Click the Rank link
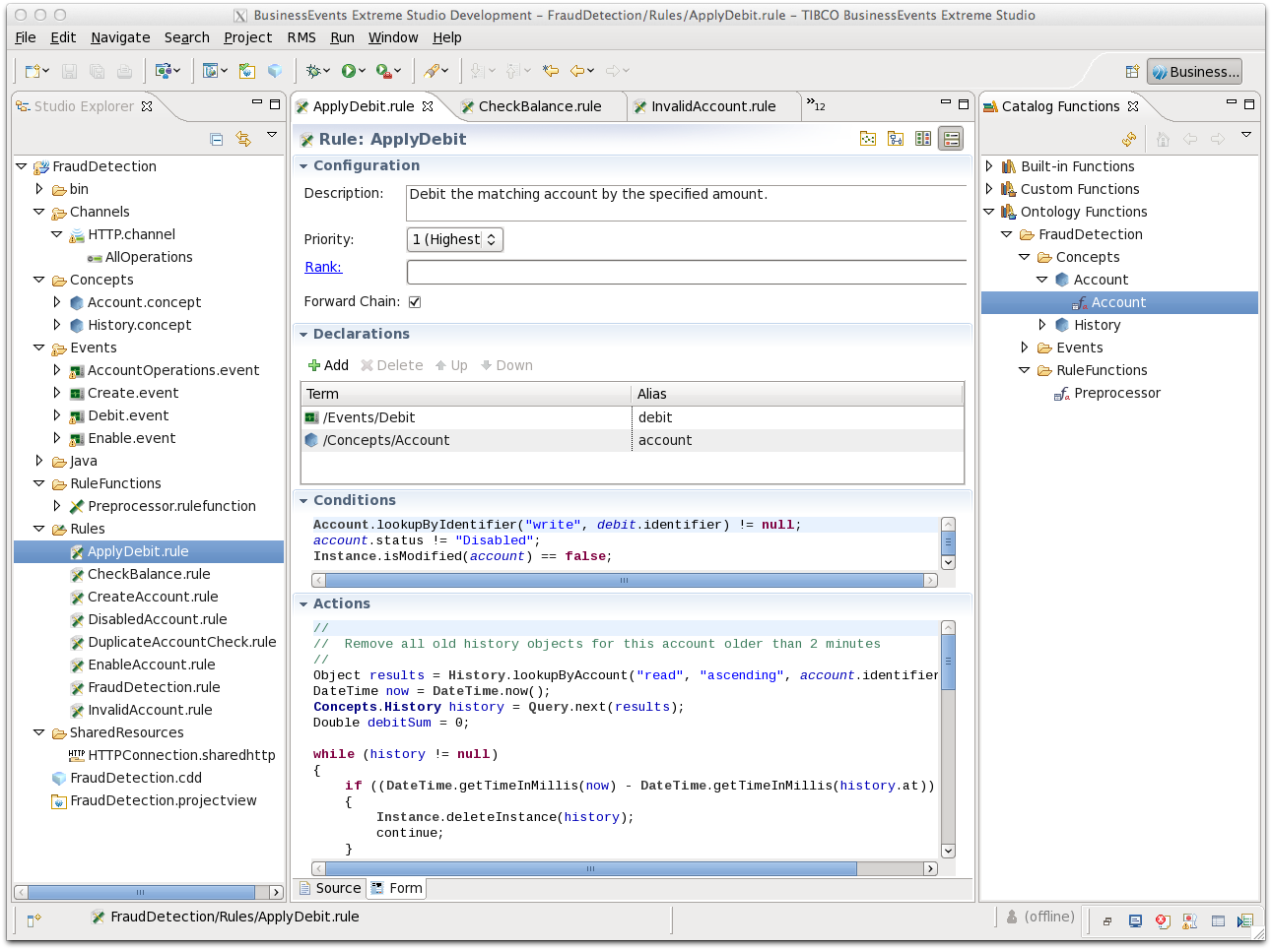 (323, 267)
